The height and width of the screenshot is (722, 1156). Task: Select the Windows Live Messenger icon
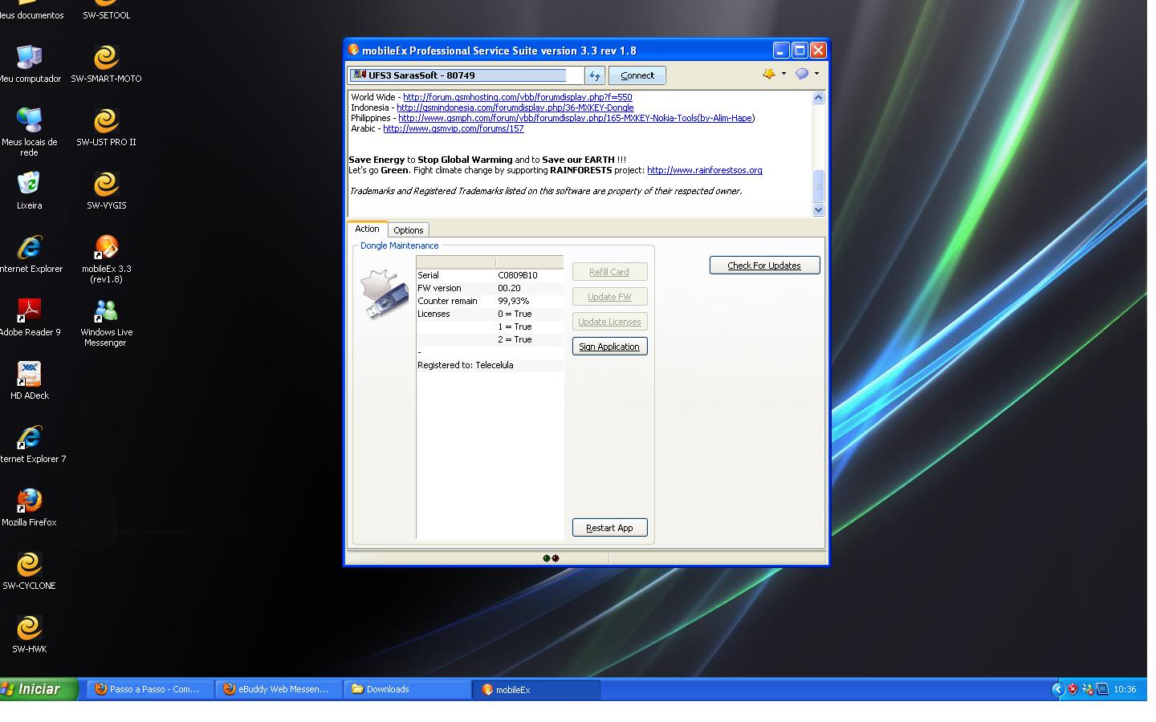pyautogui.click(x=106, y=311)
